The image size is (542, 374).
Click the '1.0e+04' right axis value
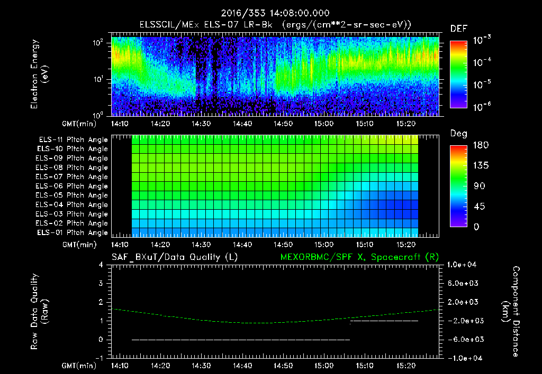click(x=462, y=265)
